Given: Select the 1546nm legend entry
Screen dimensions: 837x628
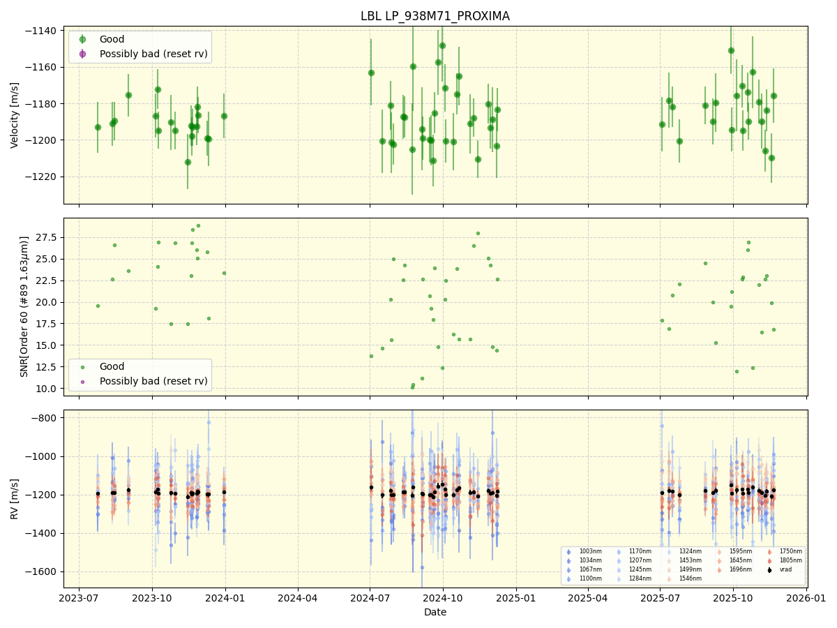Looking at the screenshot, I should (x=684, y=578).
